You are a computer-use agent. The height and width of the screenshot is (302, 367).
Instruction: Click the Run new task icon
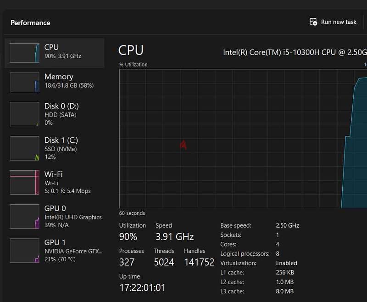pos(313,22)
